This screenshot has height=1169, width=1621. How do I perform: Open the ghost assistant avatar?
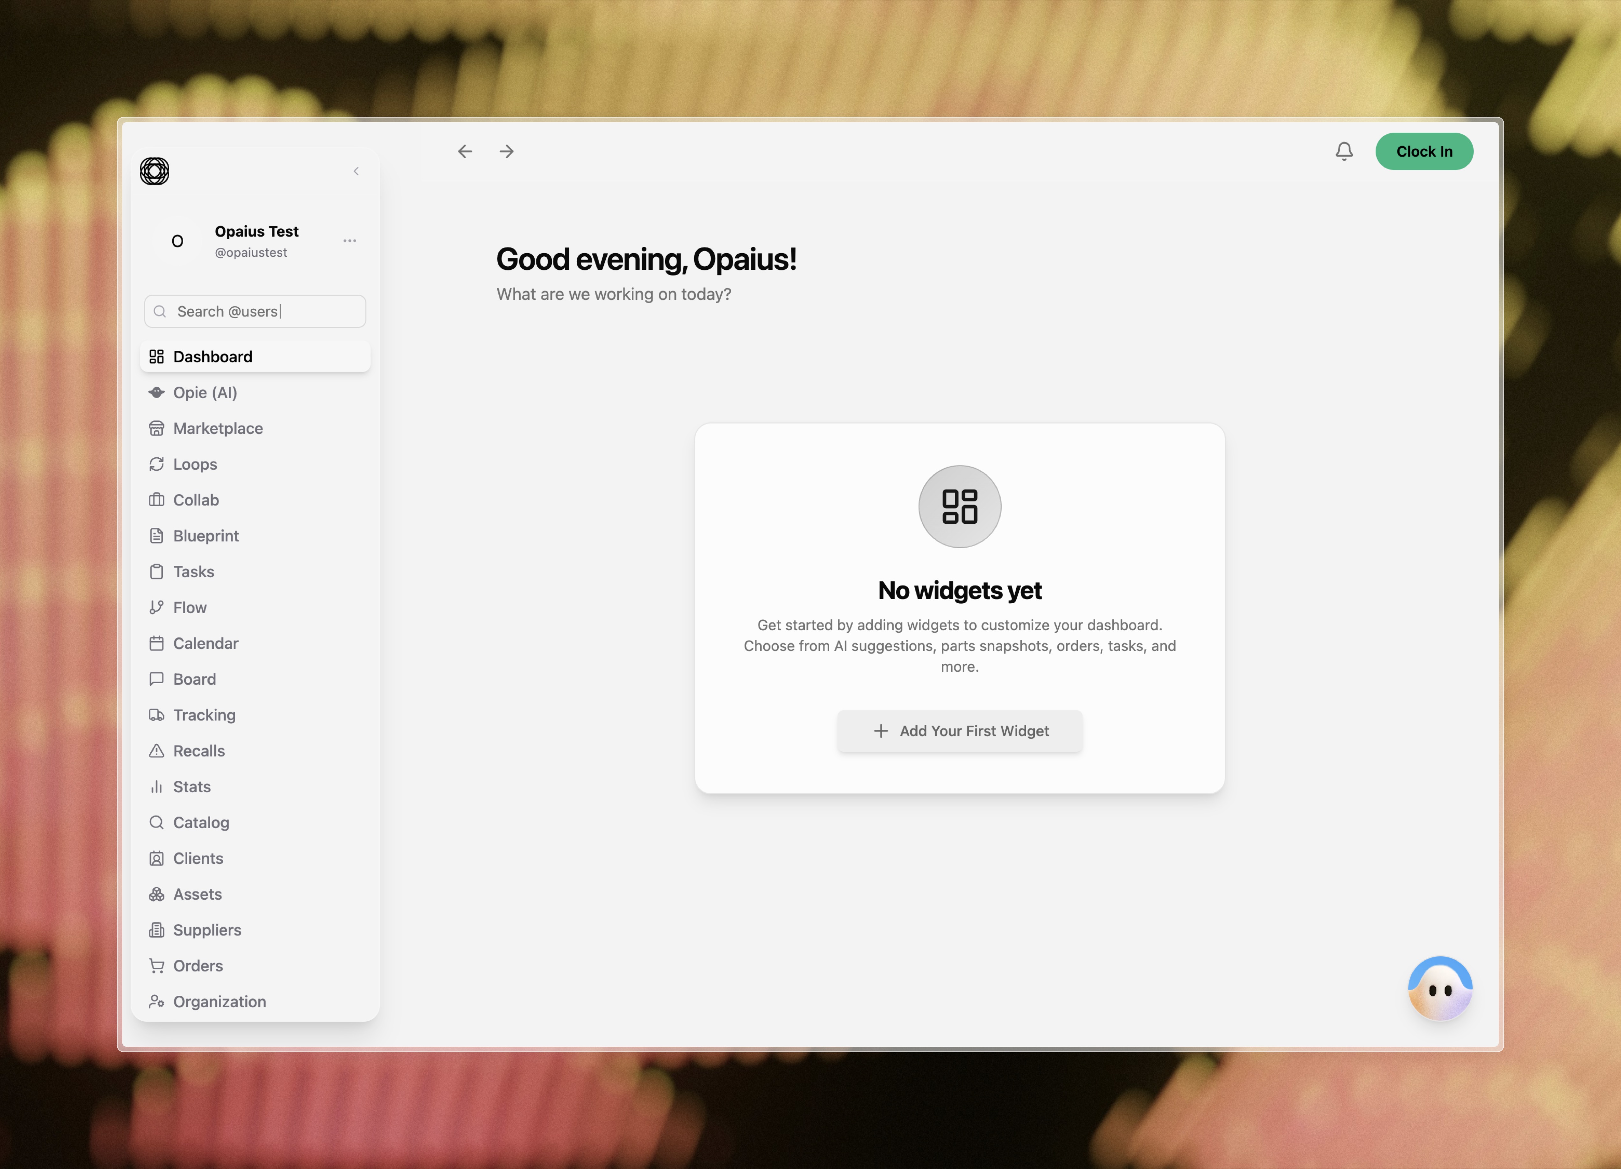[1439, 989]
